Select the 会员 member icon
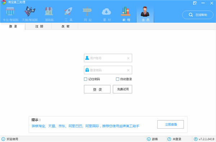The height and width of the screenshot is (142, 216). (145, 12)
